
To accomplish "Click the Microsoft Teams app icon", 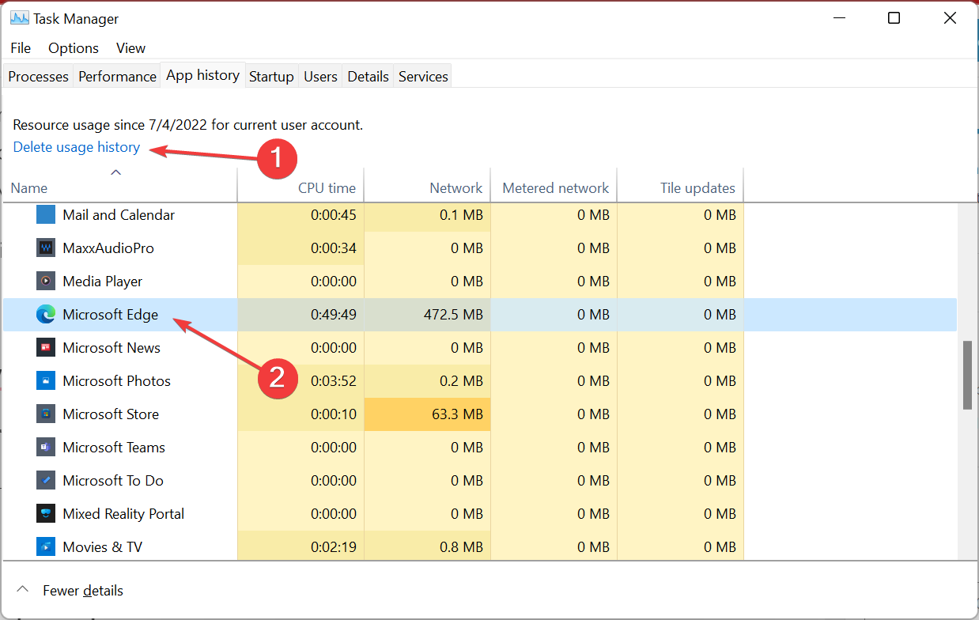I will (x=46, y=447).
